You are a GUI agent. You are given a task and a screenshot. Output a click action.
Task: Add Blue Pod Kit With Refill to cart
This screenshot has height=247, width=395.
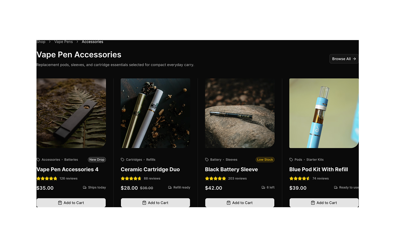tap(324, 203)
